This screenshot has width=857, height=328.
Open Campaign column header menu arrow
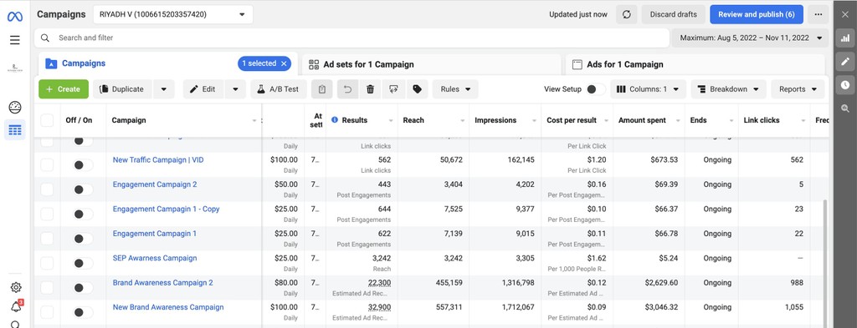click(254, 120)
